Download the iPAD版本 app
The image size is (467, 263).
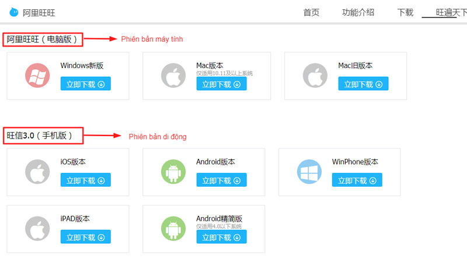[x=85, y=237]
